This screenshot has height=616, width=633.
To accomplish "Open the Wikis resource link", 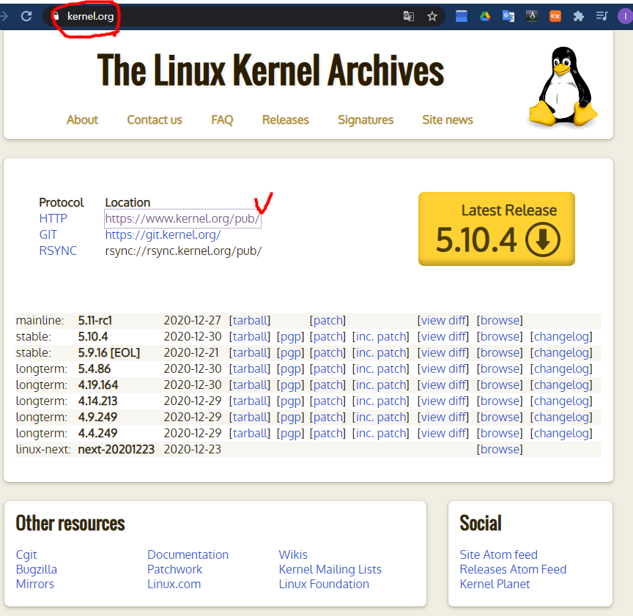I will click(293, 554).
